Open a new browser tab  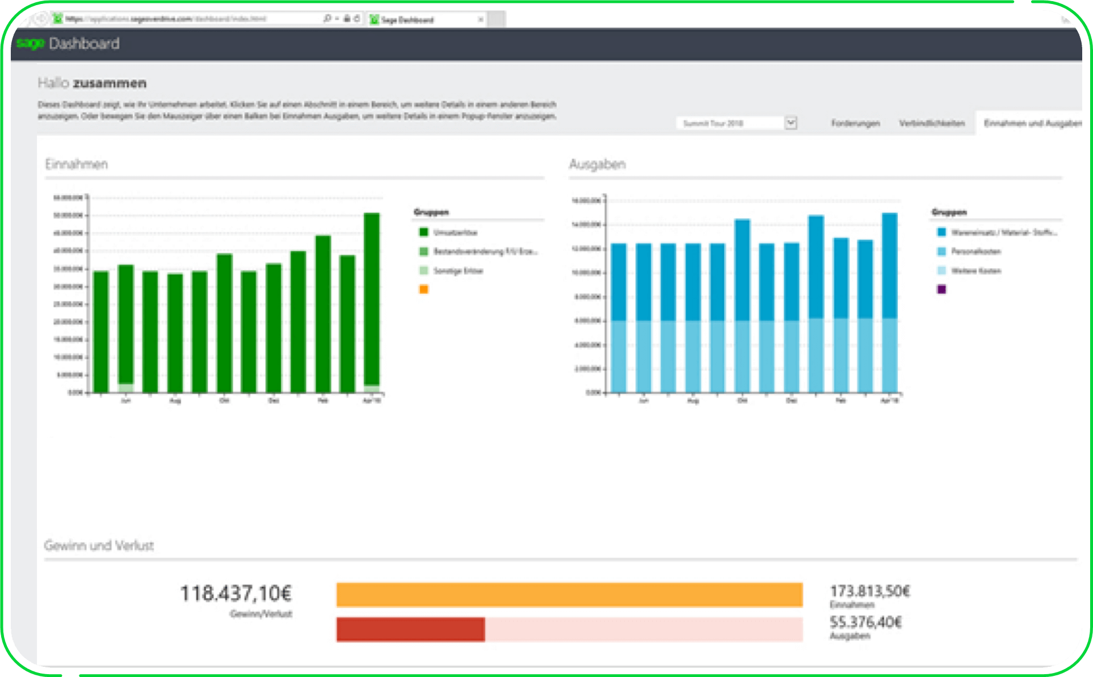click(497, 19)
